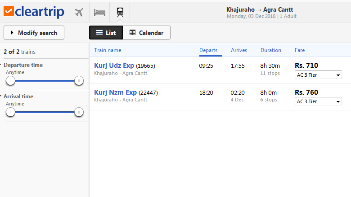Open Kurj Udz Exp train details

[114, 66]
